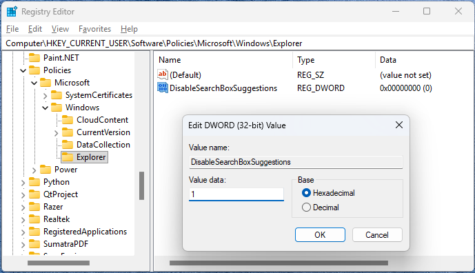The width and height of the screenshot is (475, 273).
Task: Click the tree pane horizontal scrollbar thumb
Action: point(59,263)
